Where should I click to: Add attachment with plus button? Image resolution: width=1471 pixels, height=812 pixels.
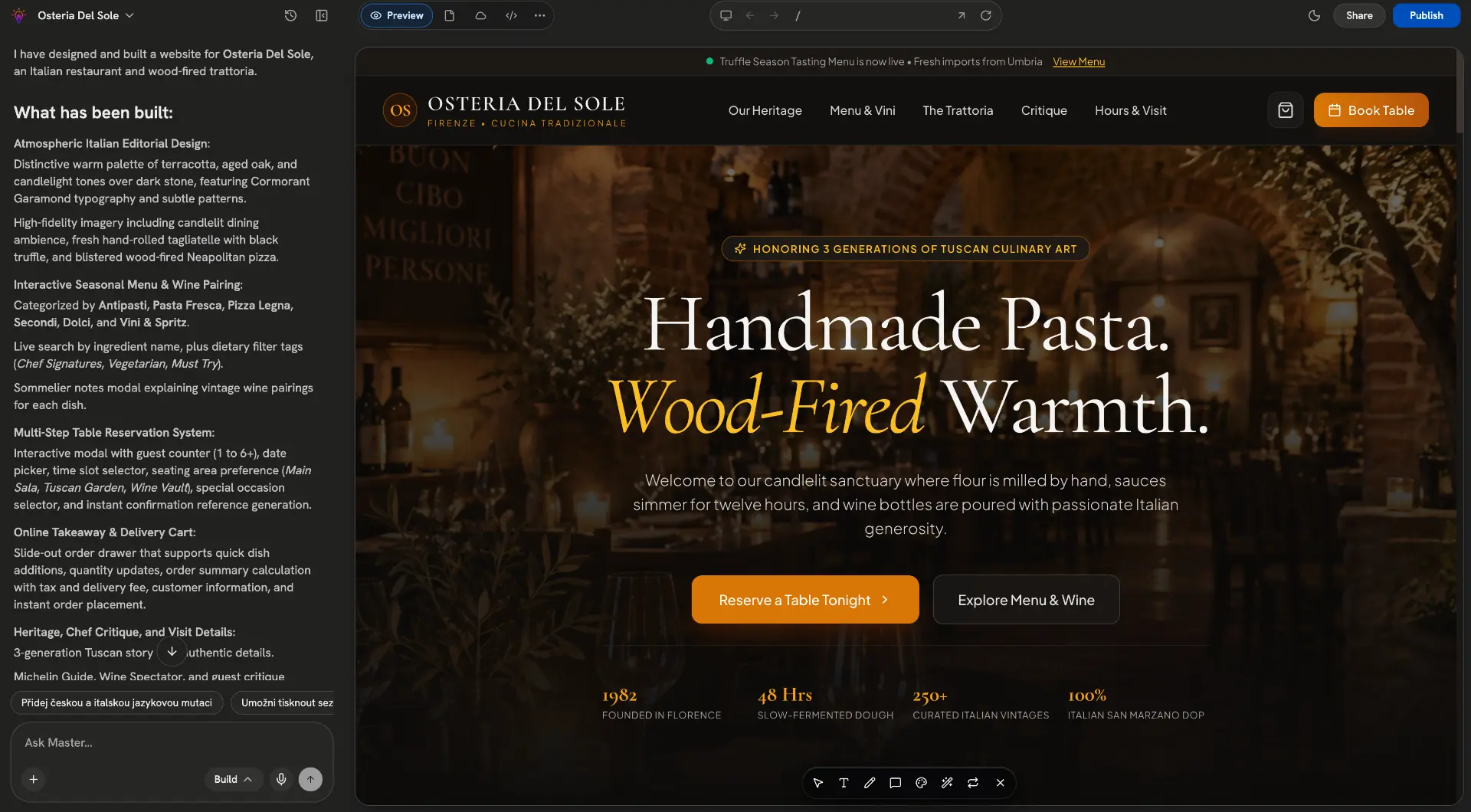coord(34,779)
